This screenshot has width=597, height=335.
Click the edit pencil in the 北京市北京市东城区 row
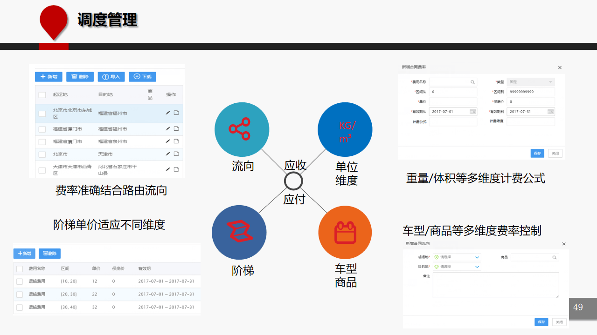click(x=168, y=113)
